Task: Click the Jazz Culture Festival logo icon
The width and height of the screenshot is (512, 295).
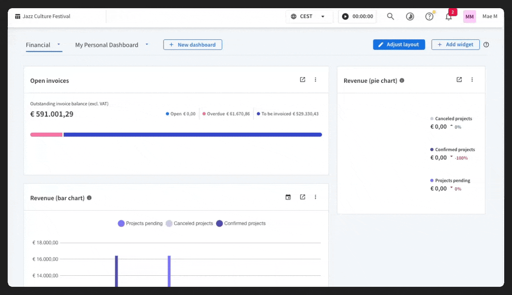Action: (x=18, y=16)
